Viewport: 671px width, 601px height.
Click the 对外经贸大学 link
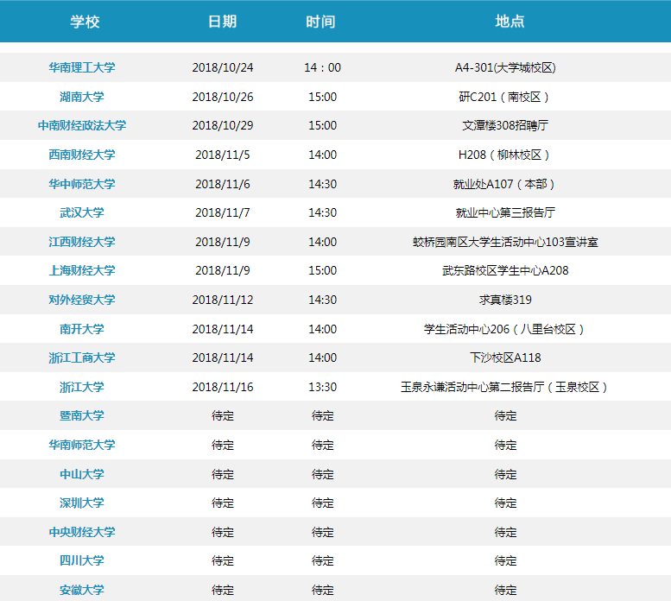point(82,300)
